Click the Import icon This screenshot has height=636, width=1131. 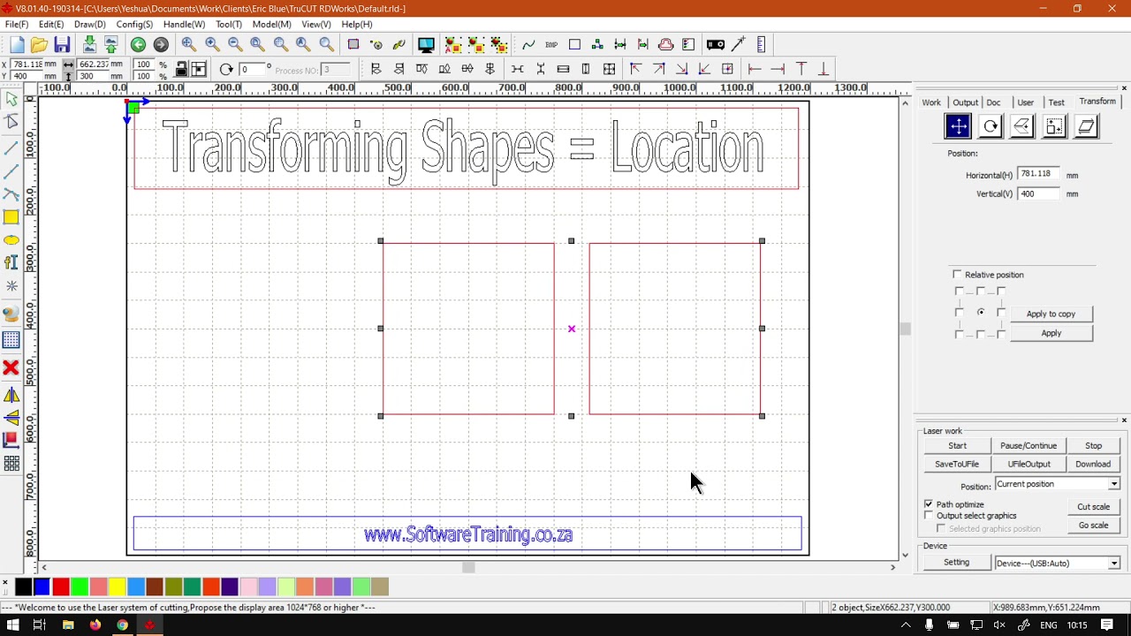[x=89, y=45]
